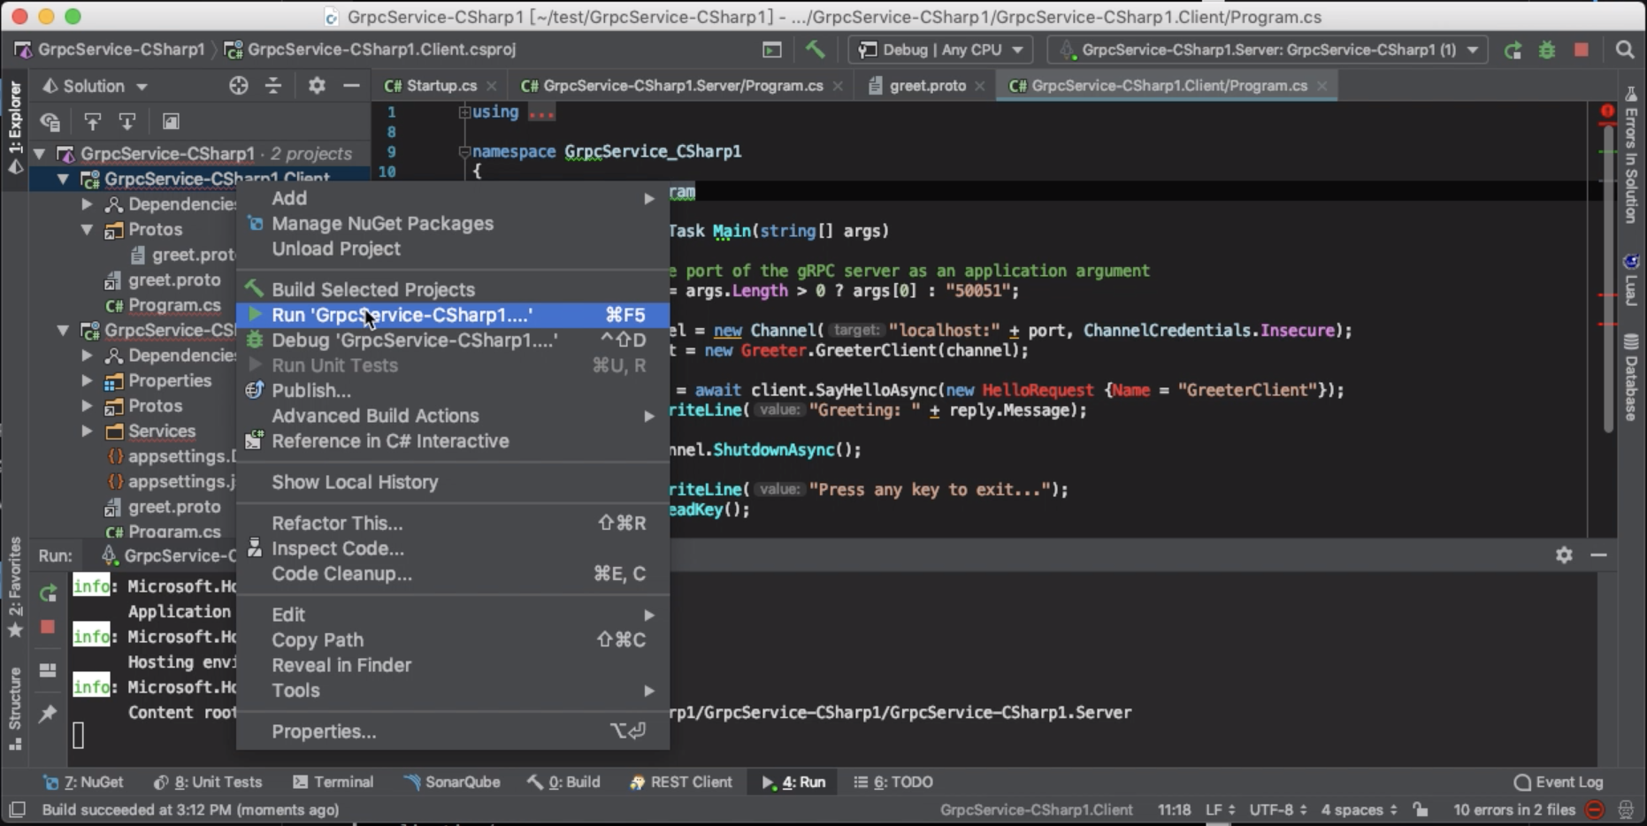
Task: Click the pin tab icon in Run panel
Action: click(48, 713)
